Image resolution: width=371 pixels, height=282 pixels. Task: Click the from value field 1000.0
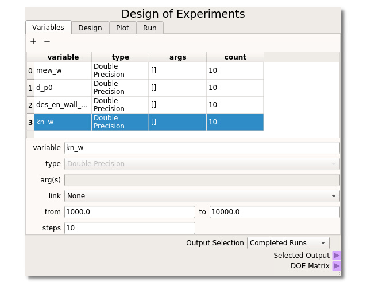coord(129,212)
